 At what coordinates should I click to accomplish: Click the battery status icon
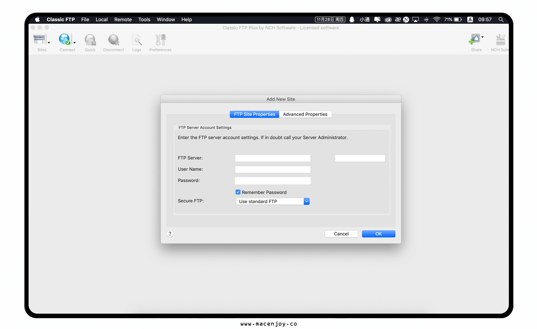[x=458, y=20]
